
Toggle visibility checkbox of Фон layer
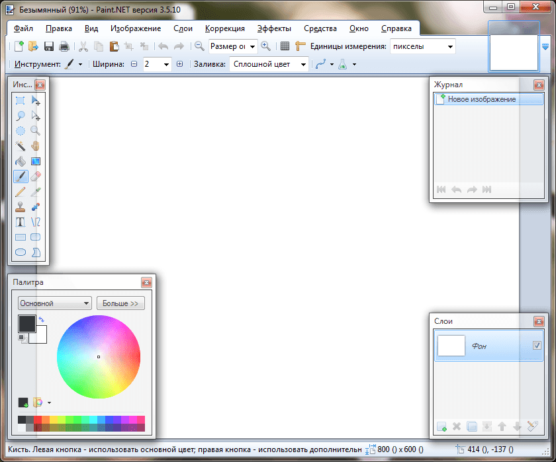tap(536, 346)
